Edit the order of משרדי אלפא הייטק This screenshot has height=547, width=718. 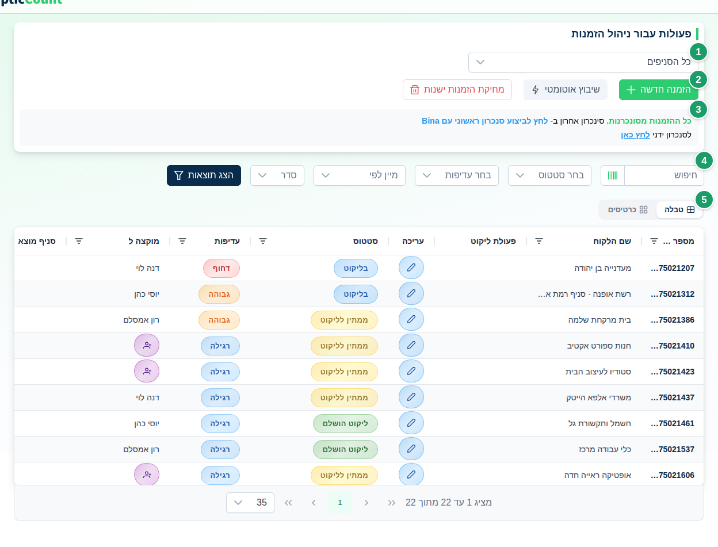[x=411, y=397]
